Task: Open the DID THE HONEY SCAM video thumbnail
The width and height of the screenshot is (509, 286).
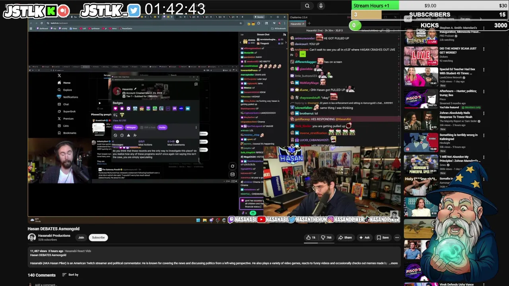Action: pos(421,56)
